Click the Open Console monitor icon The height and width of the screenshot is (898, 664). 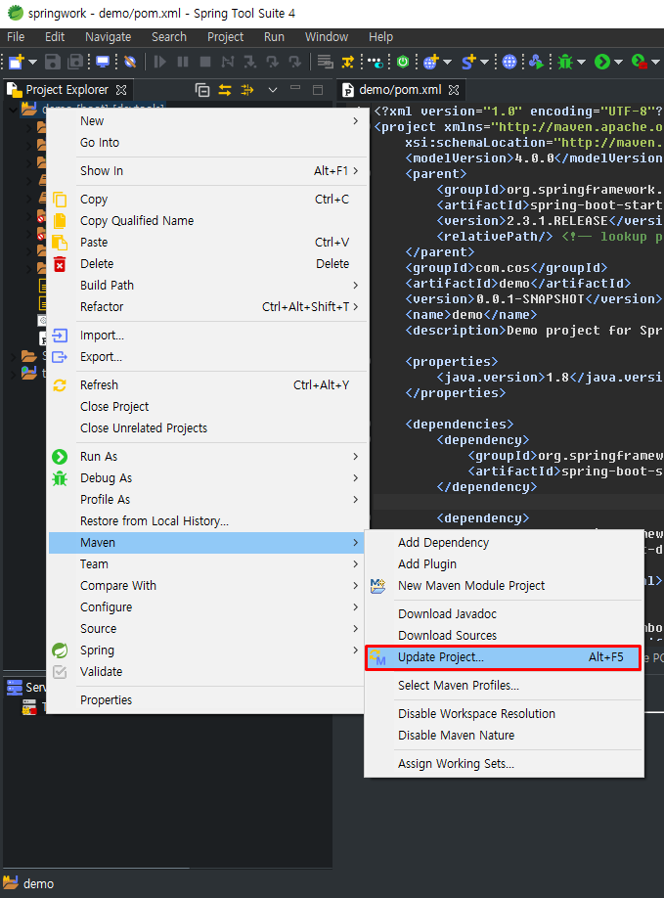(103, 62)
